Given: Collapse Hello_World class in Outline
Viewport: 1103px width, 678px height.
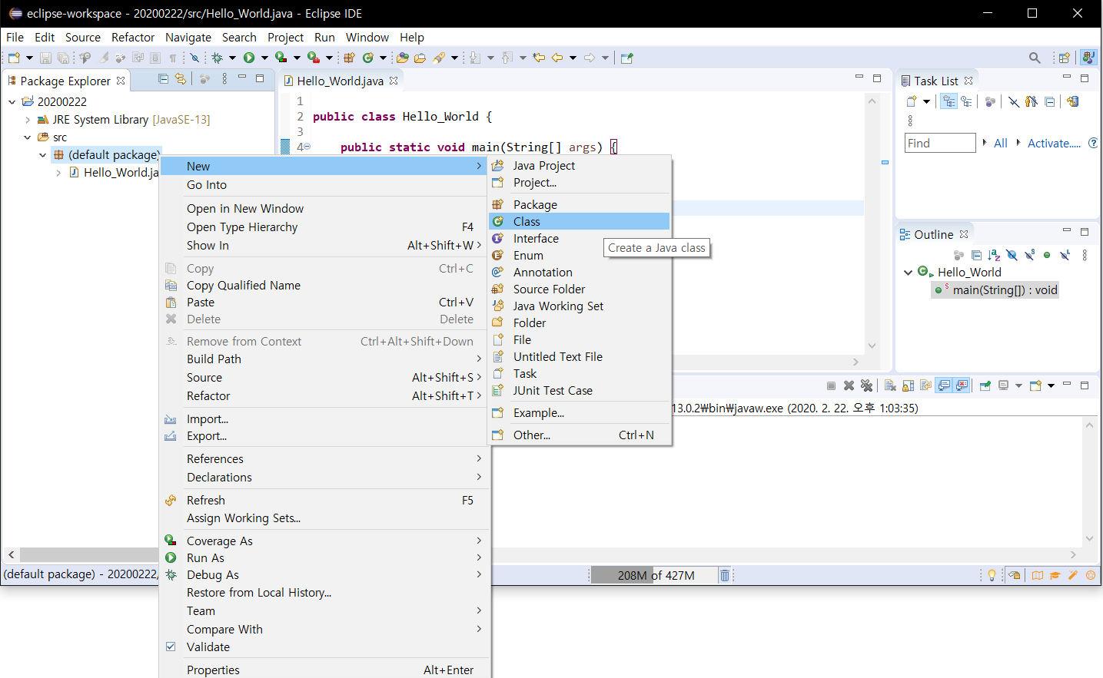Looking at the screenshot, I should click(x=908, y=273).
